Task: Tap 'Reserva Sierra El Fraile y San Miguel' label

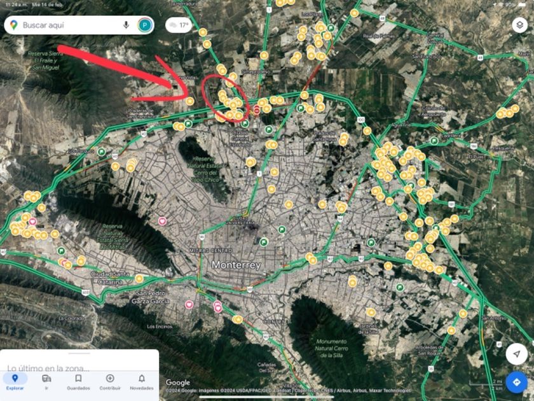Action: pyautogui.click(x=46, y=60)
